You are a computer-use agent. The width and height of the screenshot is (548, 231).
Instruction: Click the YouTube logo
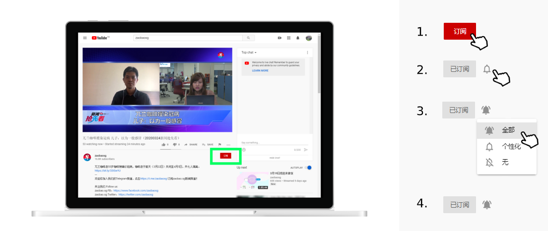click(101, 38)
